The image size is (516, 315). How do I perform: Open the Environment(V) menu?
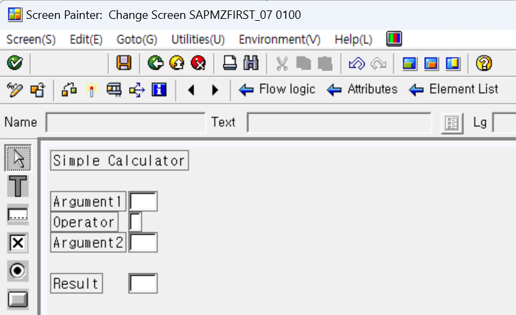279,40
